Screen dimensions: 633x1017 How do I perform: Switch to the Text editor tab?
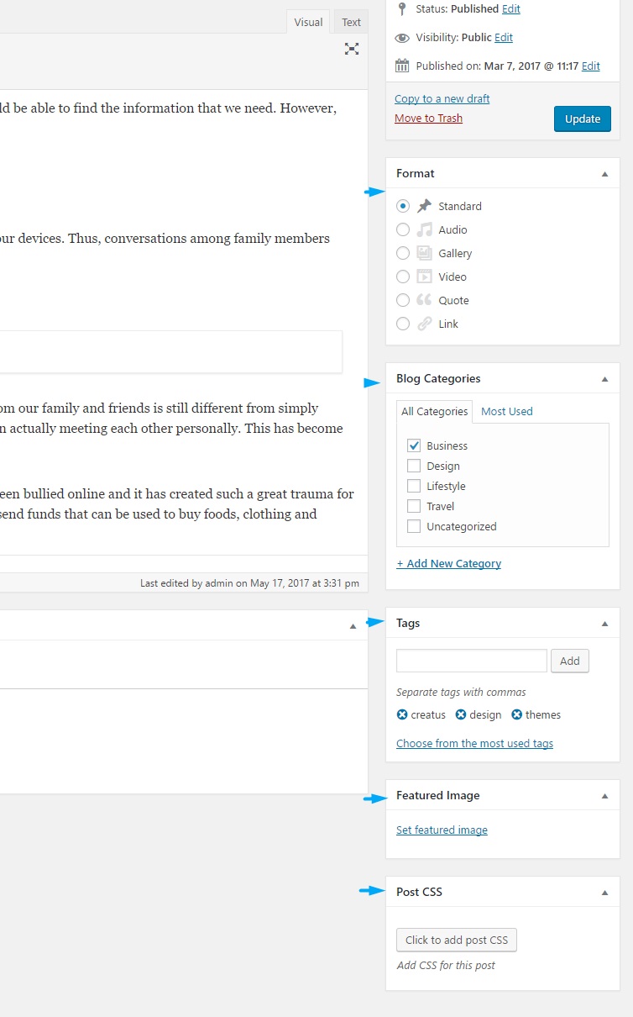click(x=351, y=22)
